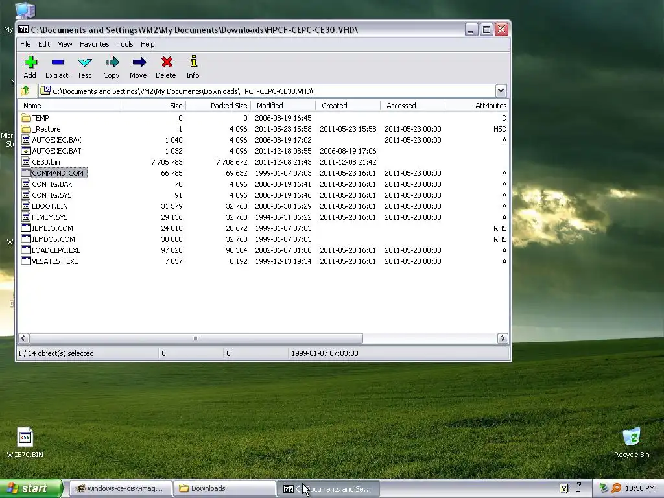Click the status bar selection count

pyautogui.click(x=56, y=353)
